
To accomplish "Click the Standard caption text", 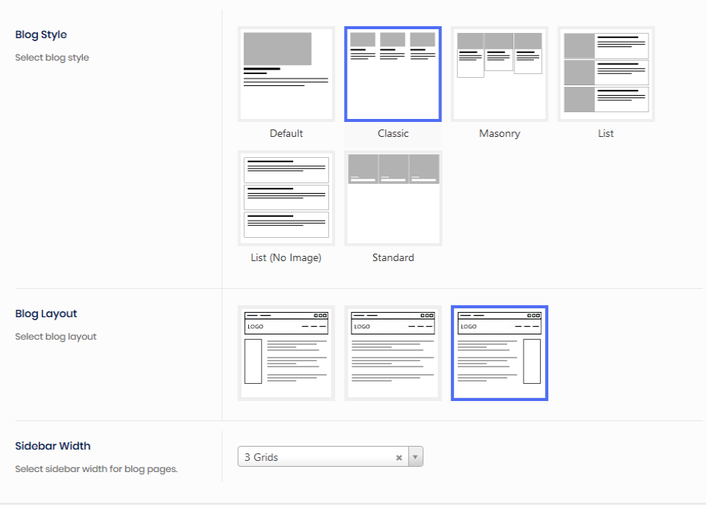I will click(x=393, y=257).
